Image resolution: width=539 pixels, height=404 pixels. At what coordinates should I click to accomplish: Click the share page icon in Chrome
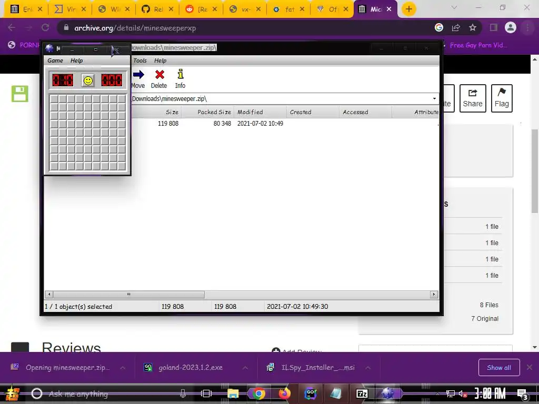(456, 28)
